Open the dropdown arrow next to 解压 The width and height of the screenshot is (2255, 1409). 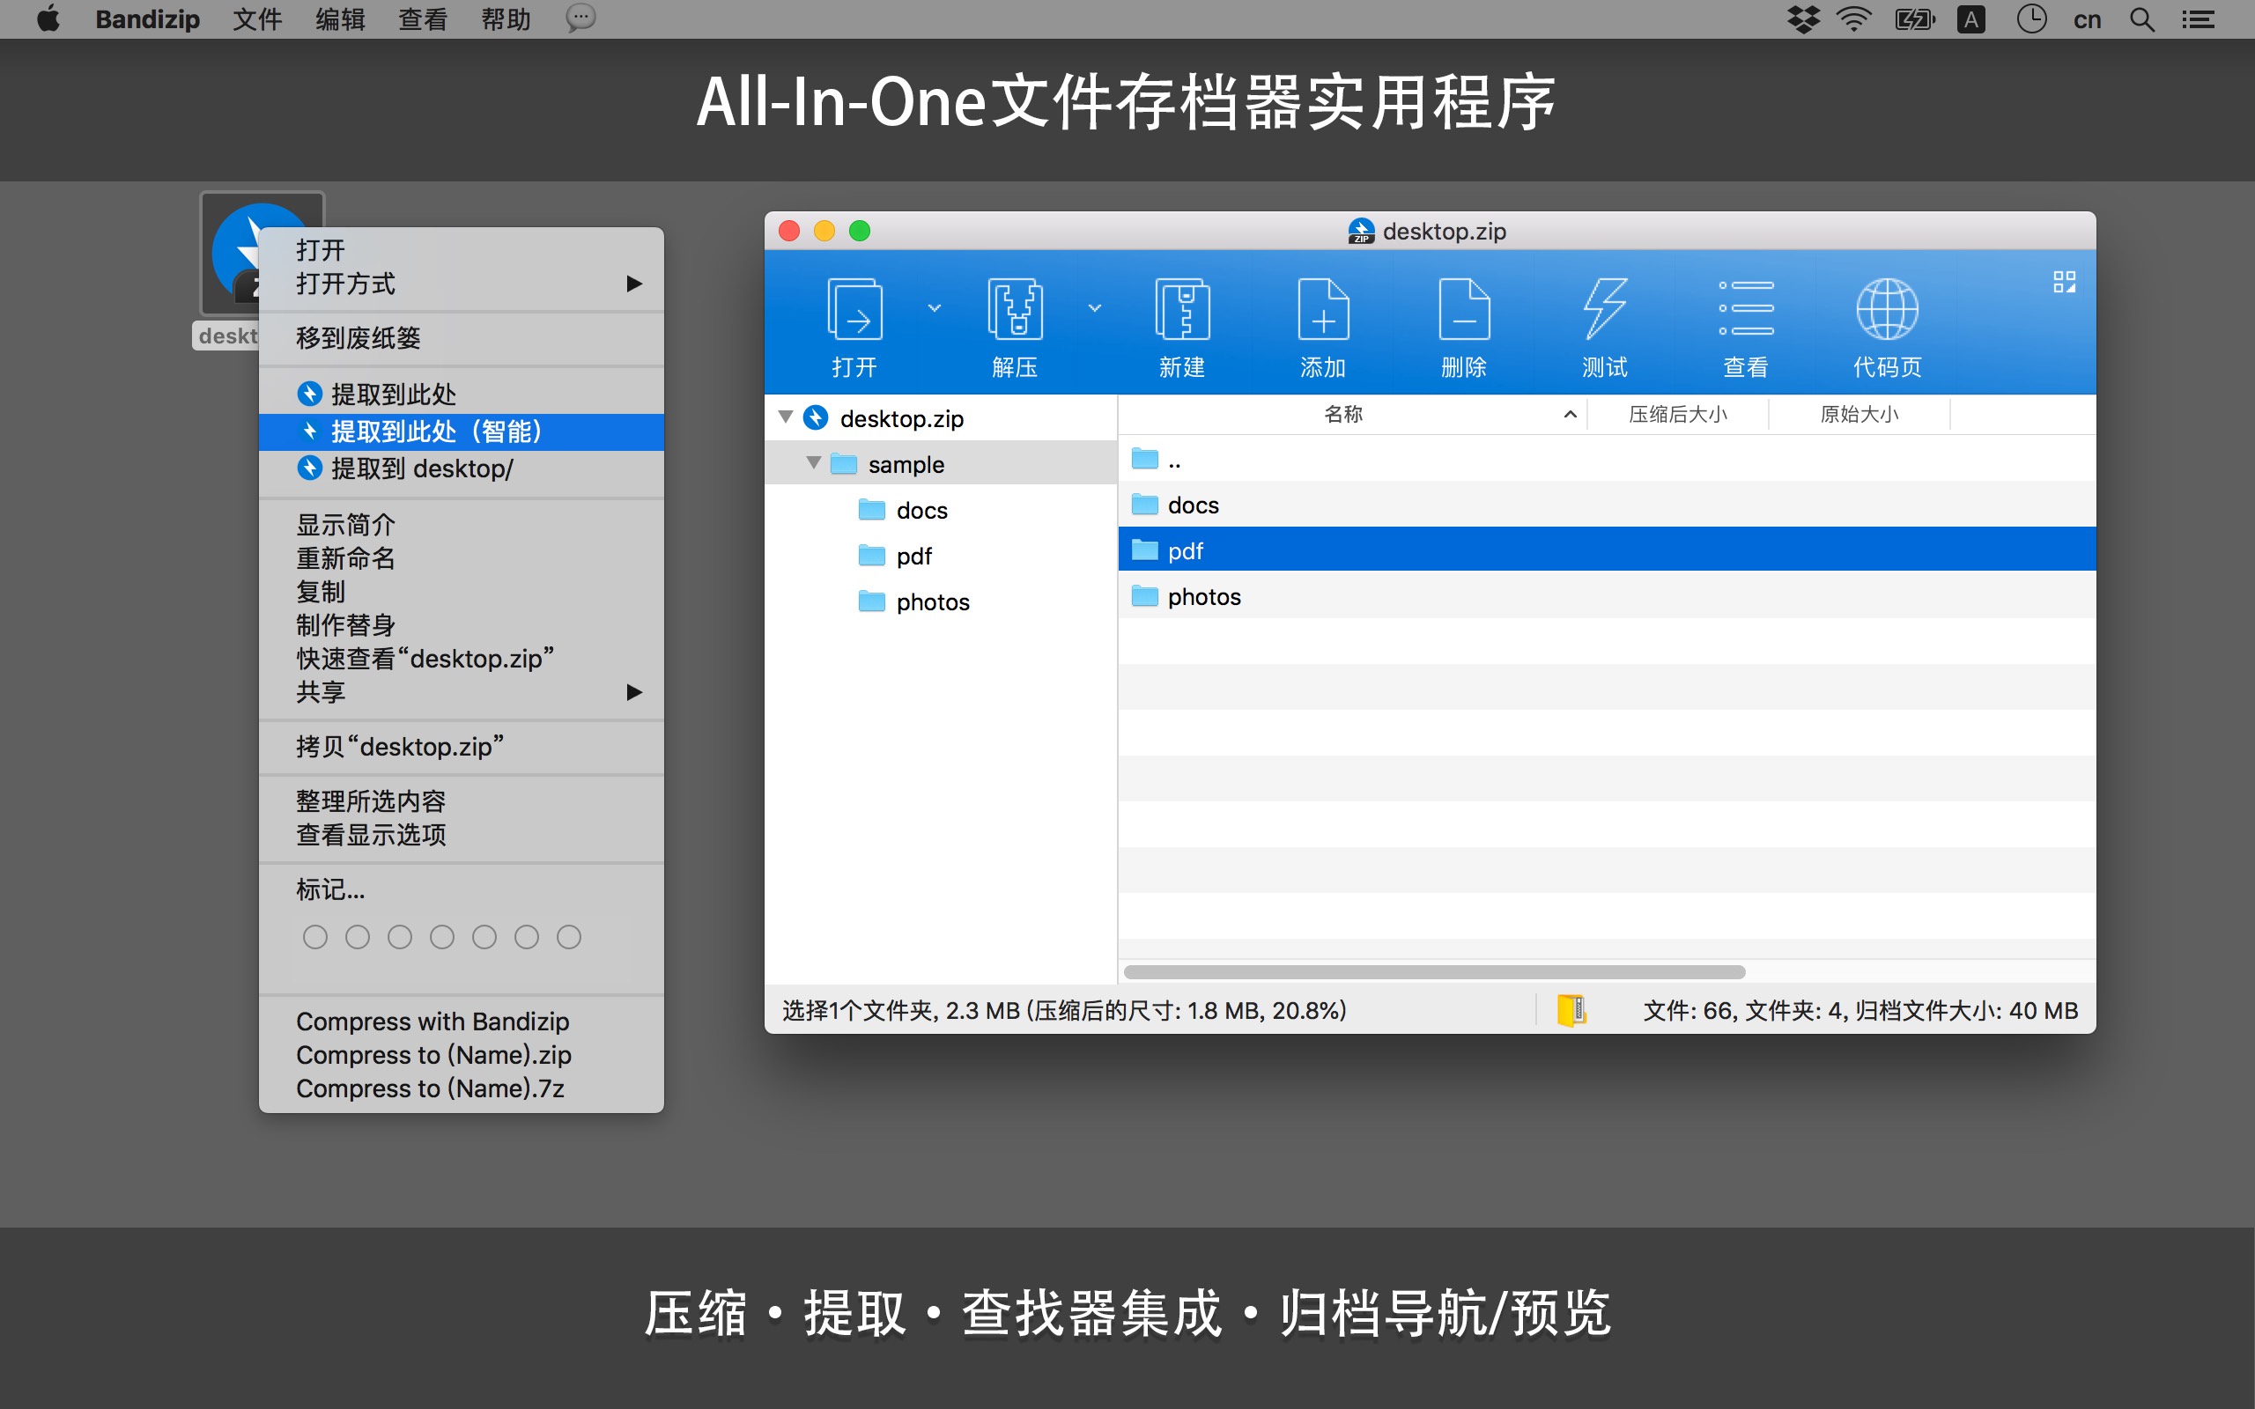coord(1095,307)
